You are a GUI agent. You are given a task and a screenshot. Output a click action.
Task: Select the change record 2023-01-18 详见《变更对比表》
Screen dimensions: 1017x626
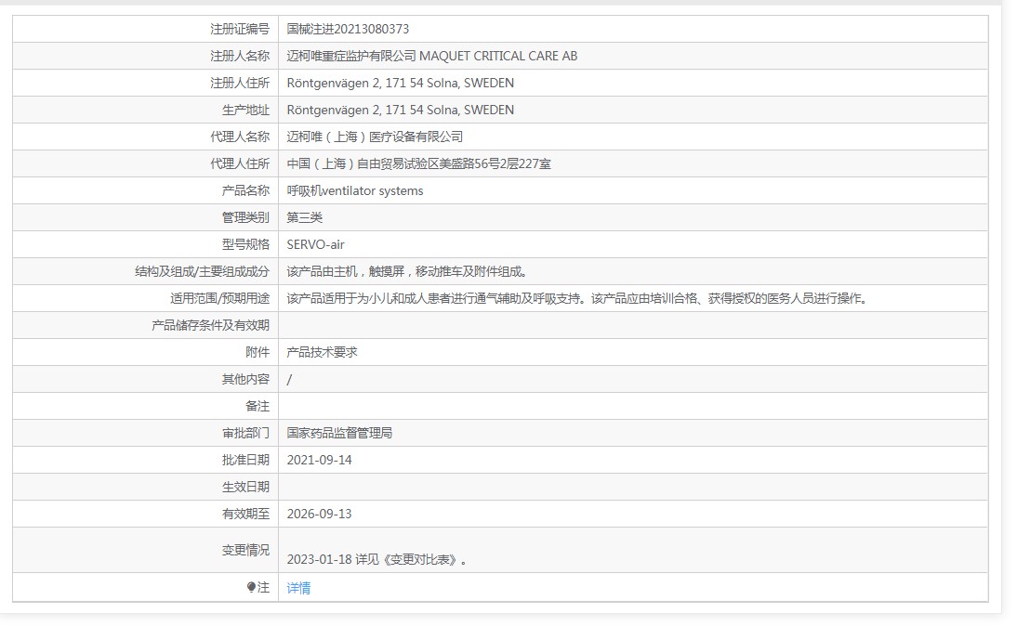[376, 559]
